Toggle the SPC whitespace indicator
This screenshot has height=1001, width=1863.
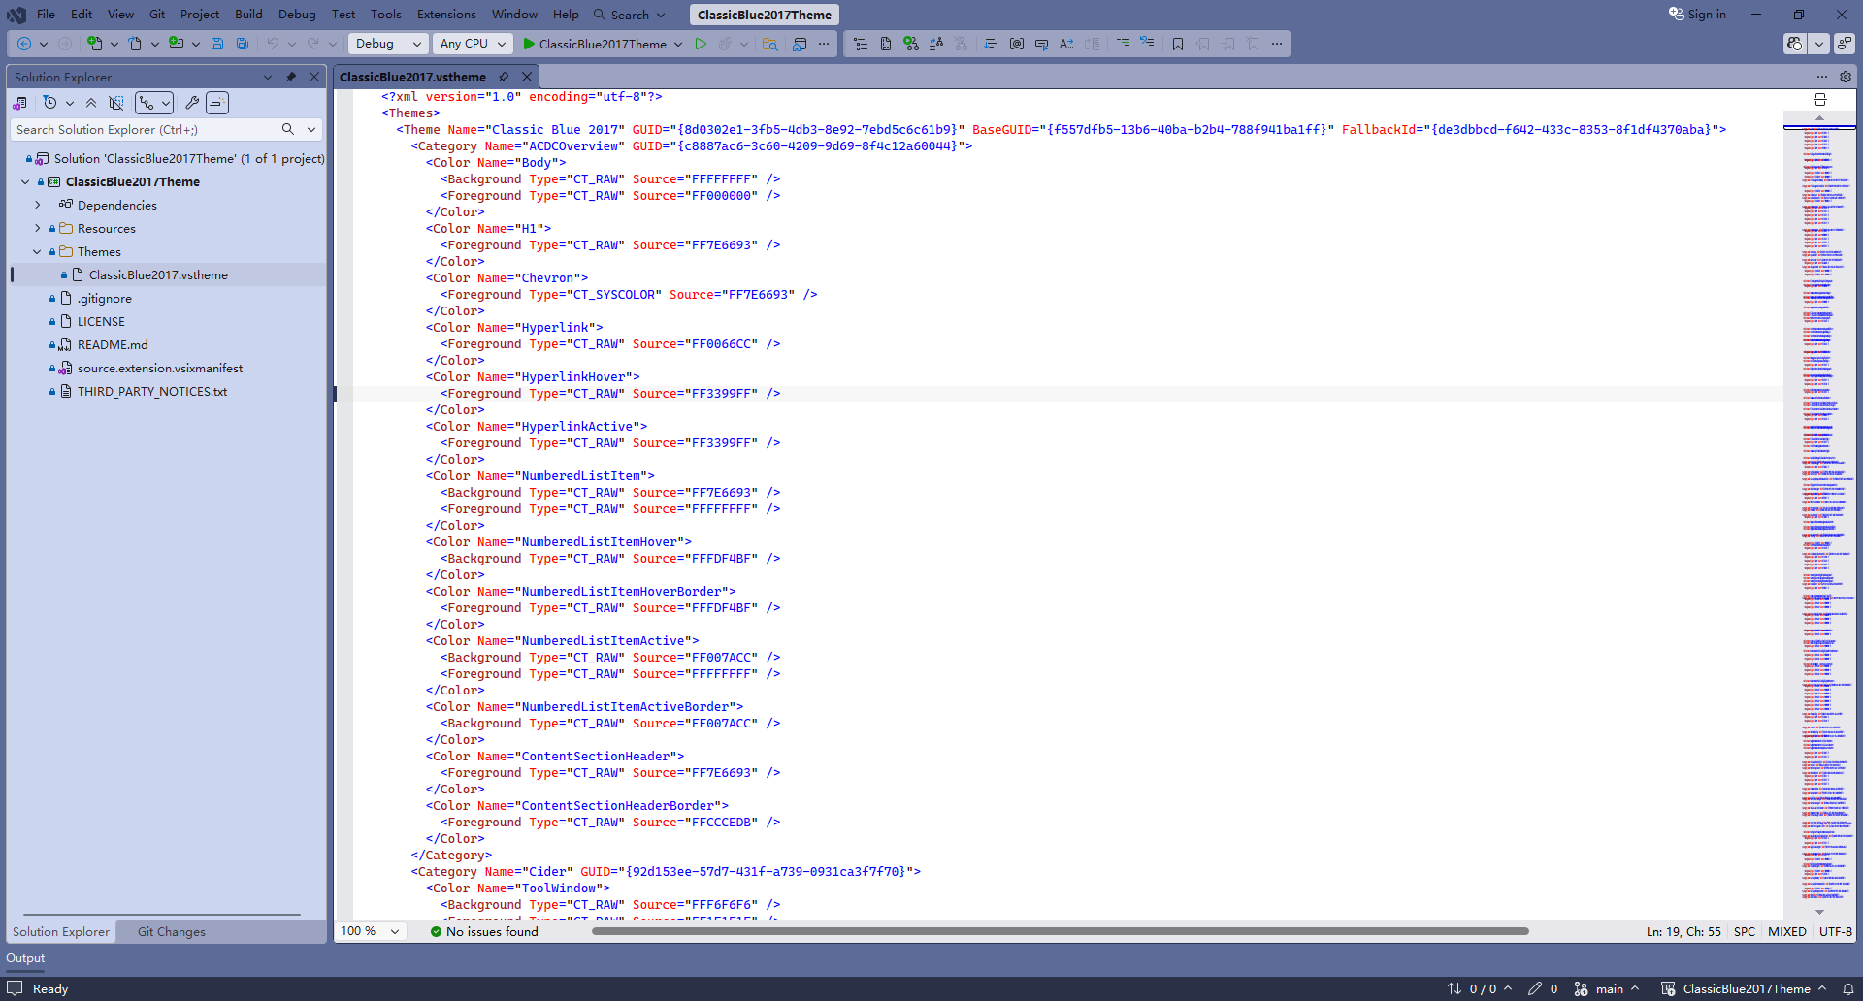coord(1745,931)
